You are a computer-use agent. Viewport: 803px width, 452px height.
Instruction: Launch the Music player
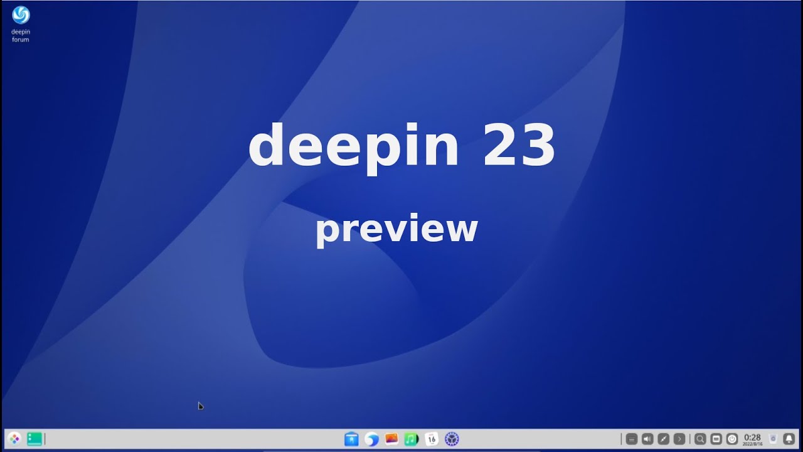pos(412,439)
